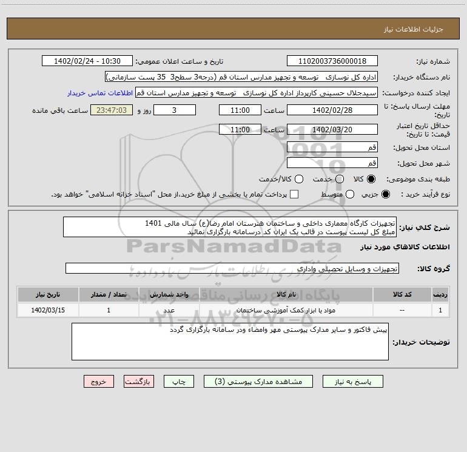Toggle the اسناد خزانه اسلامی payment checkbox
Viewport: 467px width, 452px height.
294,194
